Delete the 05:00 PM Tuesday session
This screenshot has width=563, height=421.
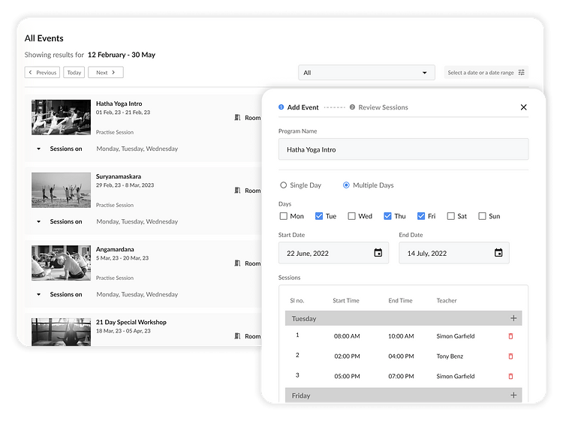[x=511, y=376]
